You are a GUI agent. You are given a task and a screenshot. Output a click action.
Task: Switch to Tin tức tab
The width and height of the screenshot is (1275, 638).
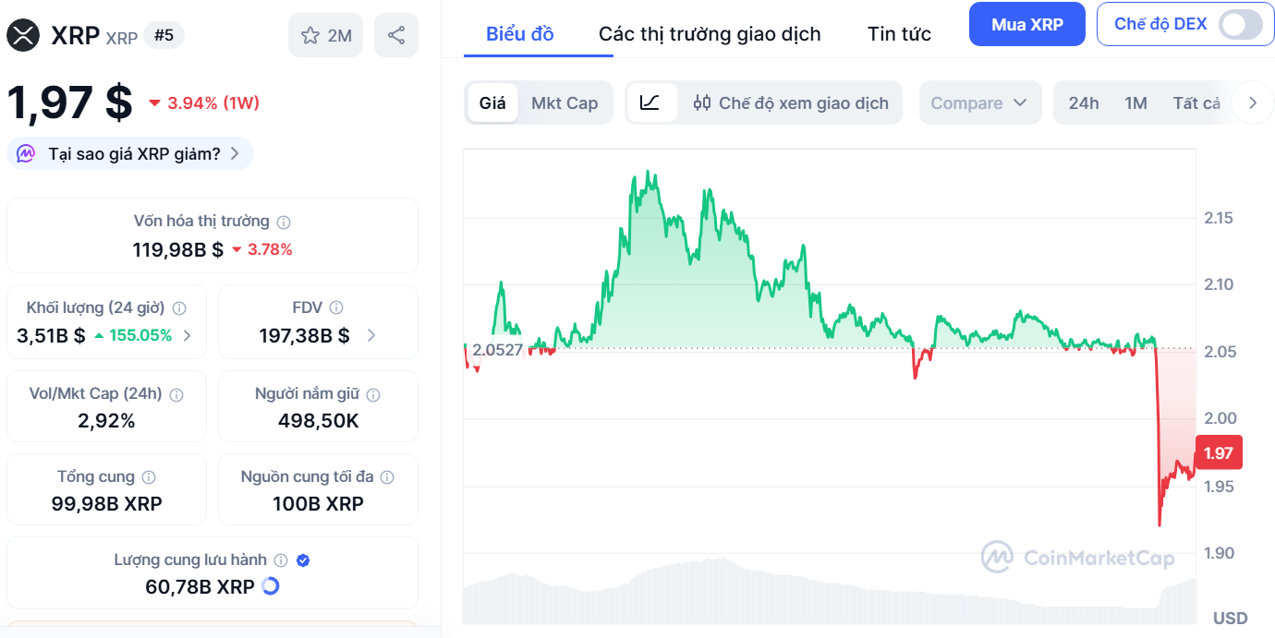pos(899,35)
